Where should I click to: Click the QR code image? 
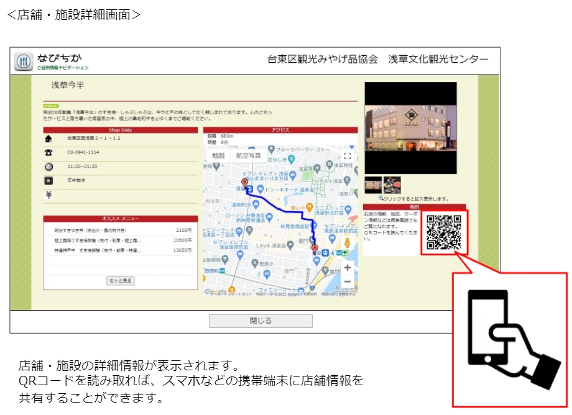point(444,232)
